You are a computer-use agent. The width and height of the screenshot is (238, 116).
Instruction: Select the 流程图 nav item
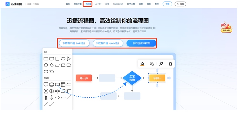coord(88,4)
